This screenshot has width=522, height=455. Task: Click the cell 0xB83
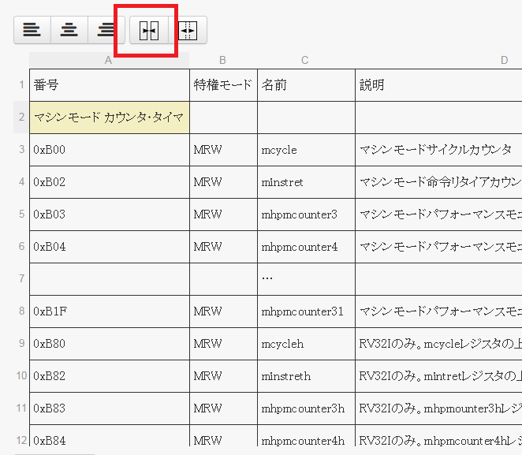point(110,408)
